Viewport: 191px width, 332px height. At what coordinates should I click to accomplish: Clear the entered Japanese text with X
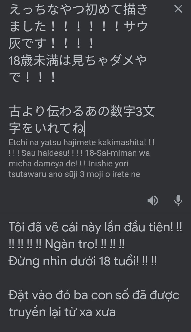click(x=178, y=9)
